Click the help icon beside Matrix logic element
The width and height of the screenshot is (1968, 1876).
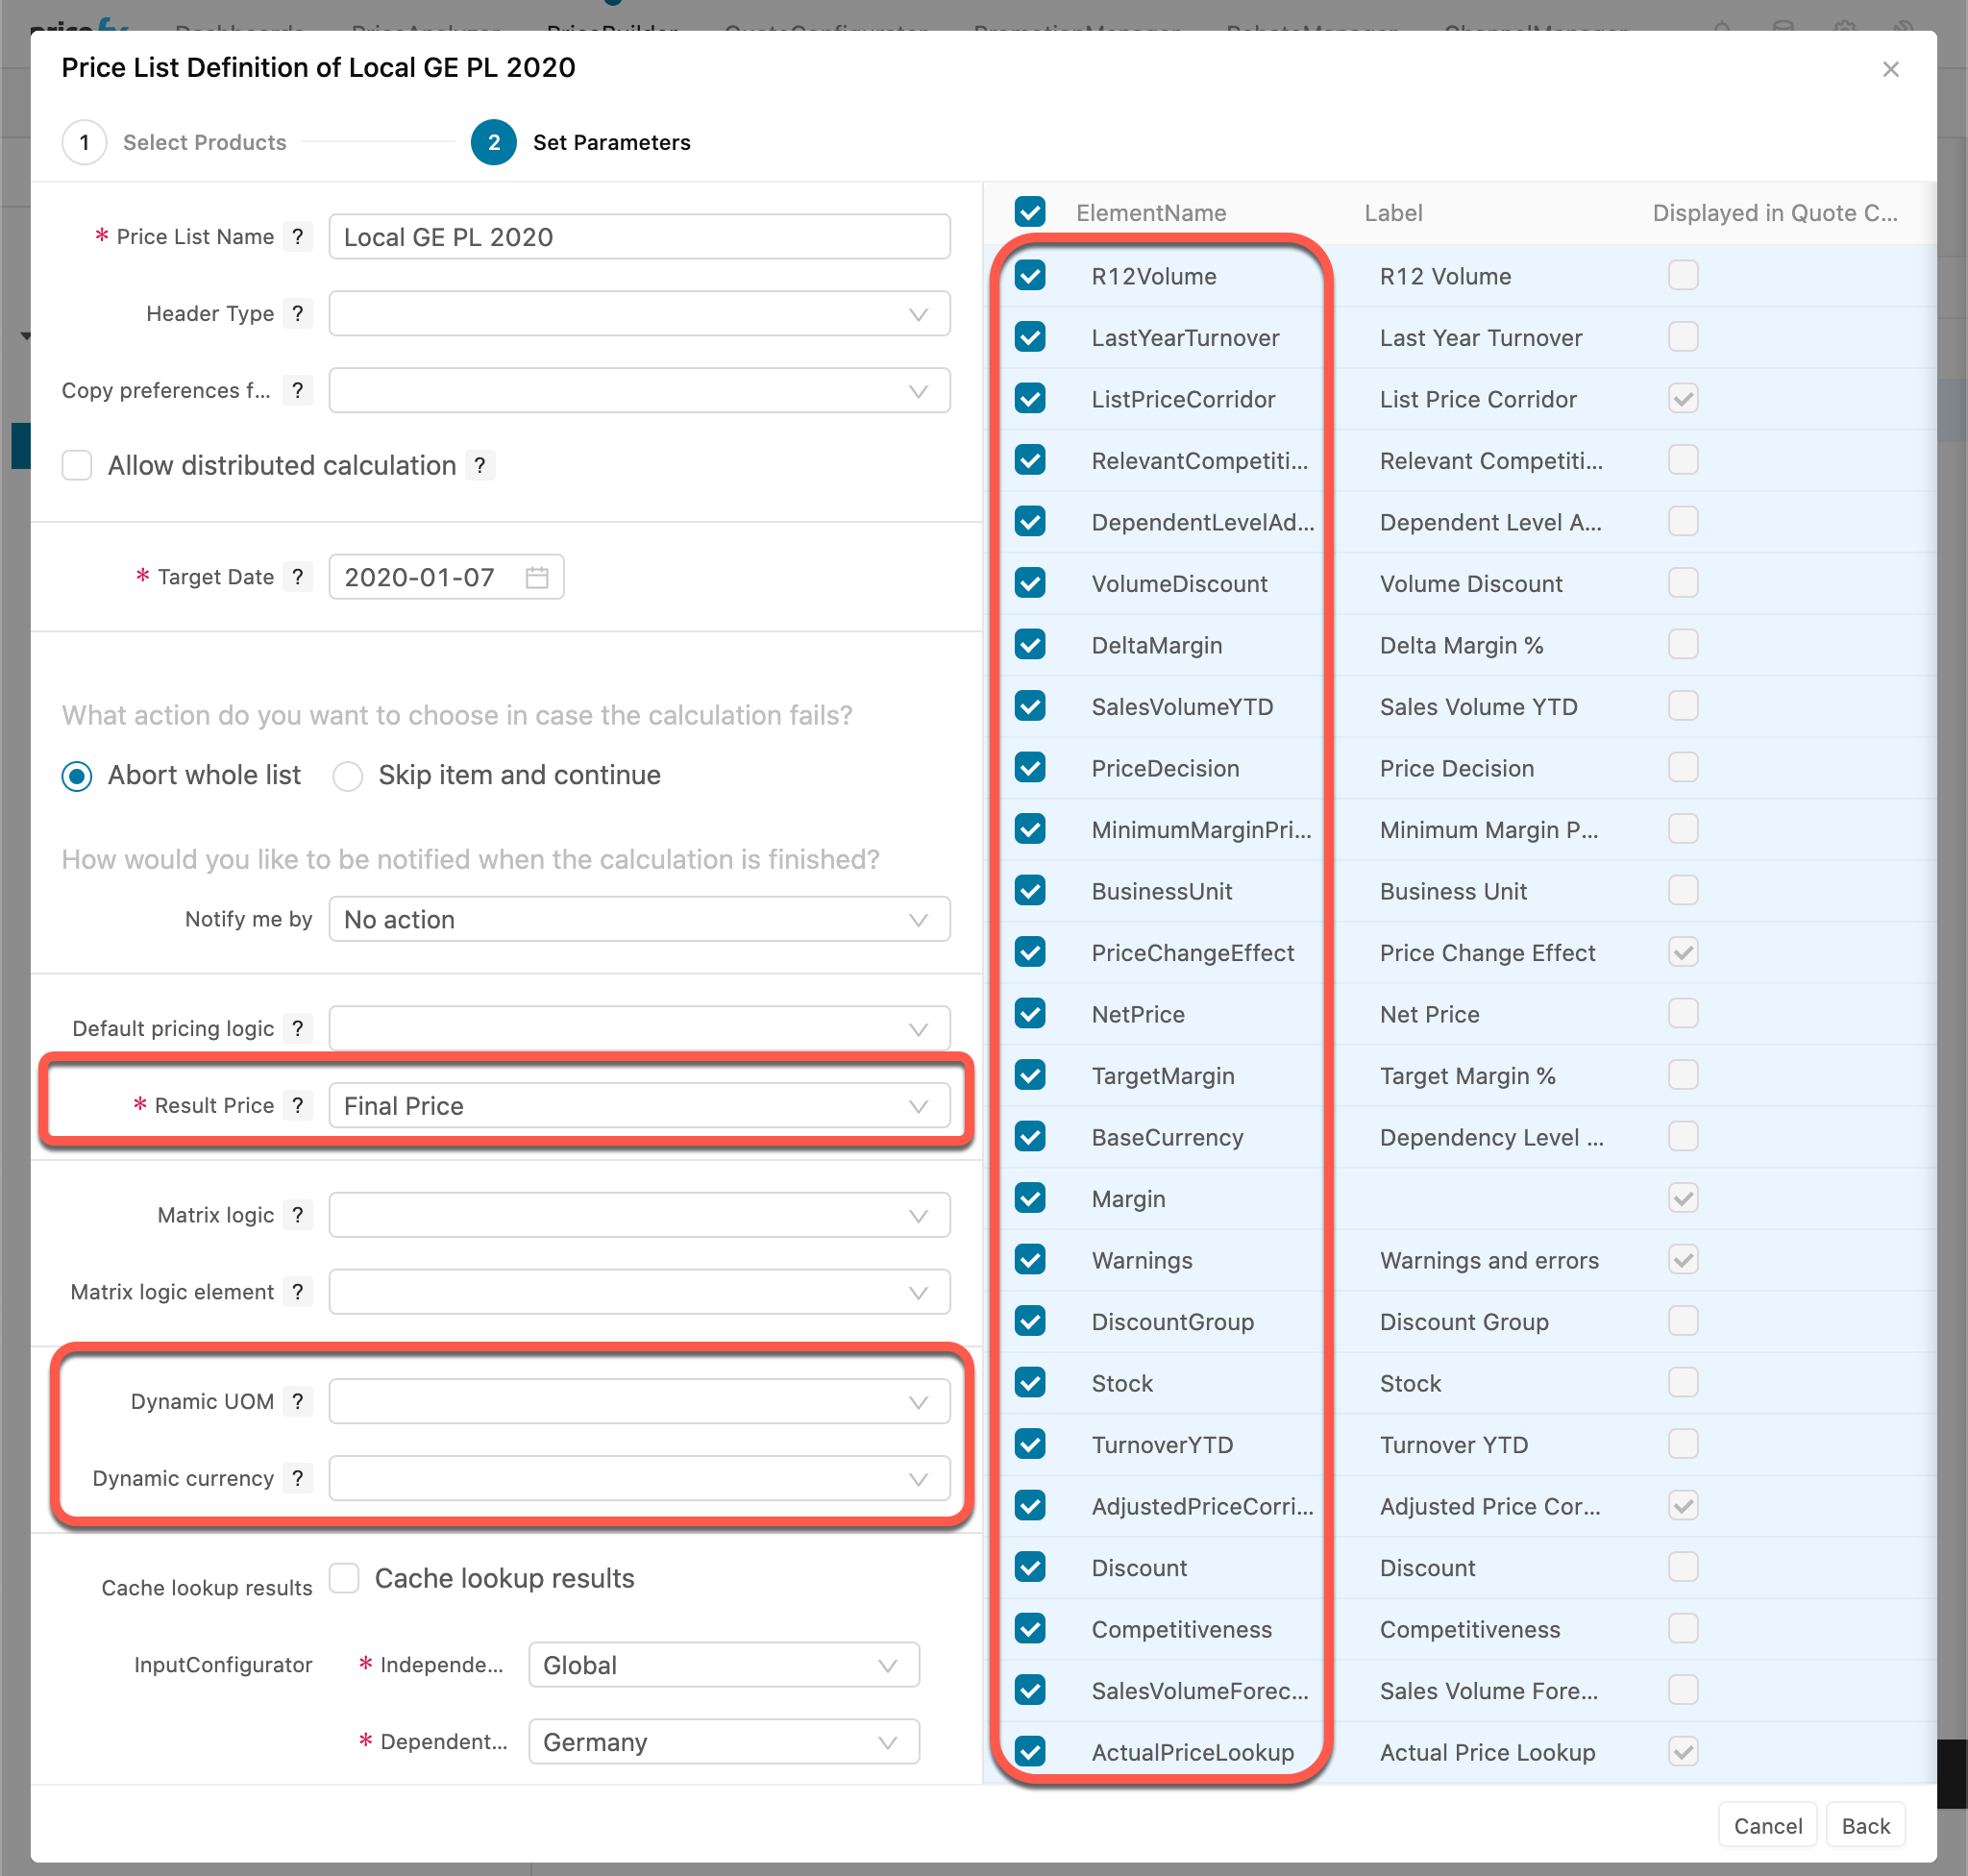pyautogui.click(x=298, y=1291)
